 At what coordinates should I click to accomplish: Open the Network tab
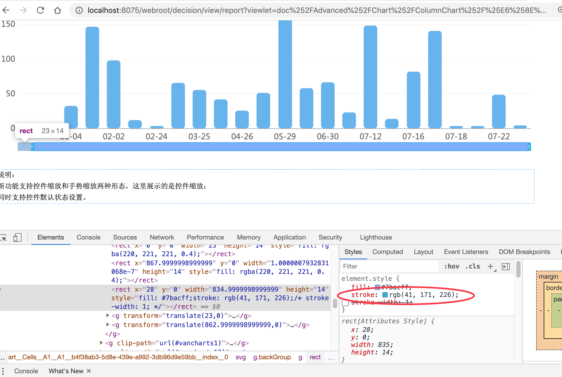[162, 237]
